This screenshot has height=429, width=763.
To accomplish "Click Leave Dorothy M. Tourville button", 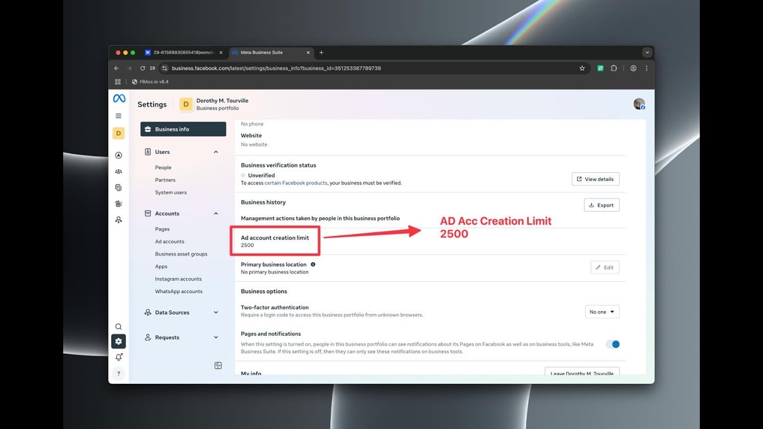I will [582, 372].
